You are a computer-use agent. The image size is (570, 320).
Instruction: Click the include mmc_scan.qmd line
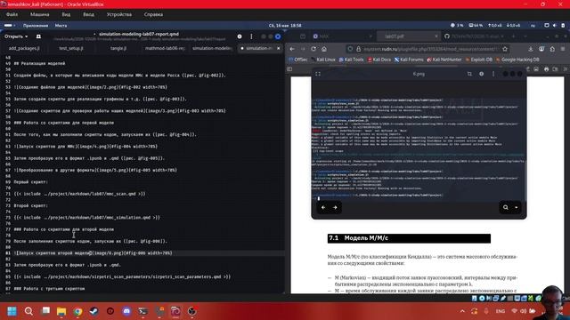coord(79,194)
